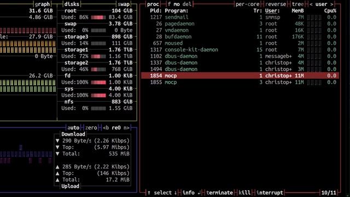Image resolution: width=350 pixels, height=197 pixels.
Task: Click the download speed down-arrow icon
Action: [57, 141]
